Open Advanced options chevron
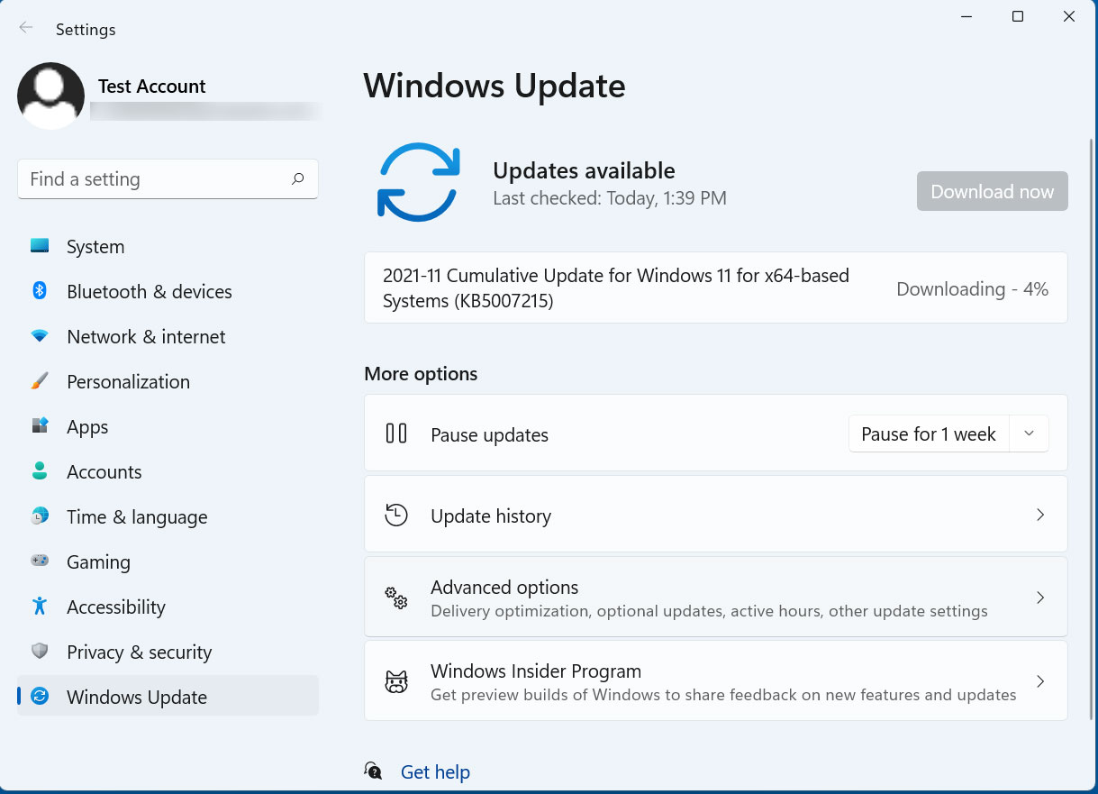The image size is (1098, 794). tap(1040, 598)
